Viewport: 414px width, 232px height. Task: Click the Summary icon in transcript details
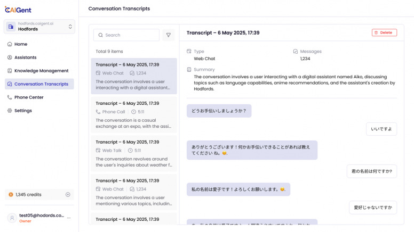(189, 70)
